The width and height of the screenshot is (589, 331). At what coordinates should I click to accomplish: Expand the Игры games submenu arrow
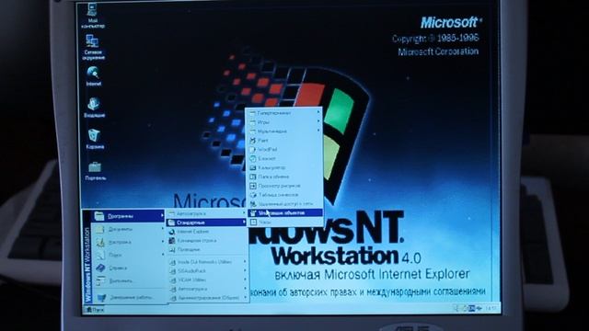coord(318,121)
